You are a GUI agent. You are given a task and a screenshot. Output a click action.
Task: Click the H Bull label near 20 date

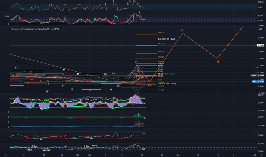point(142,149)
